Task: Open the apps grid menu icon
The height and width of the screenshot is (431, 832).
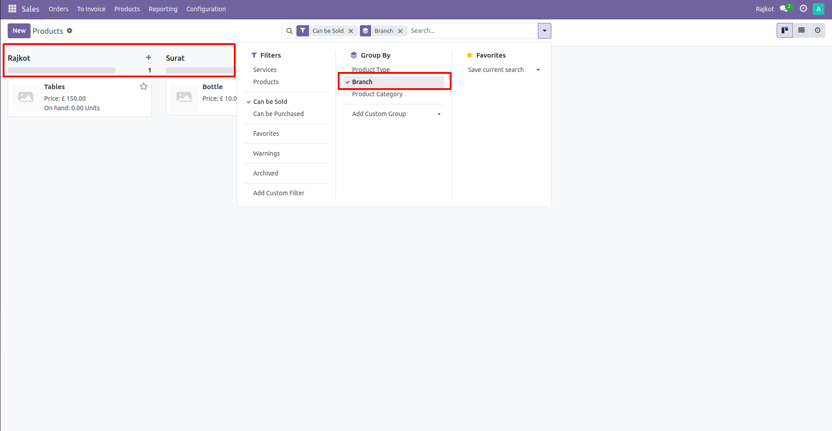Action: [12, 9]
